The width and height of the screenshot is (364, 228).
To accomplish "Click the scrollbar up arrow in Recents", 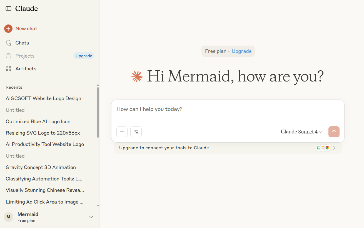I will coord(98,85).
